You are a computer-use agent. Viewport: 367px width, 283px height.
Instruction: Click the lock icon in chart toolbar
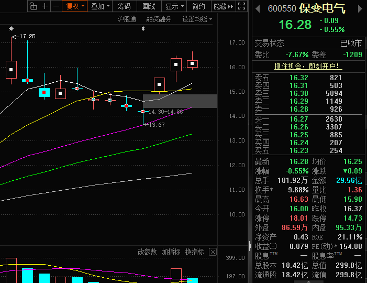pyautogui.click(x=33, y=6)
